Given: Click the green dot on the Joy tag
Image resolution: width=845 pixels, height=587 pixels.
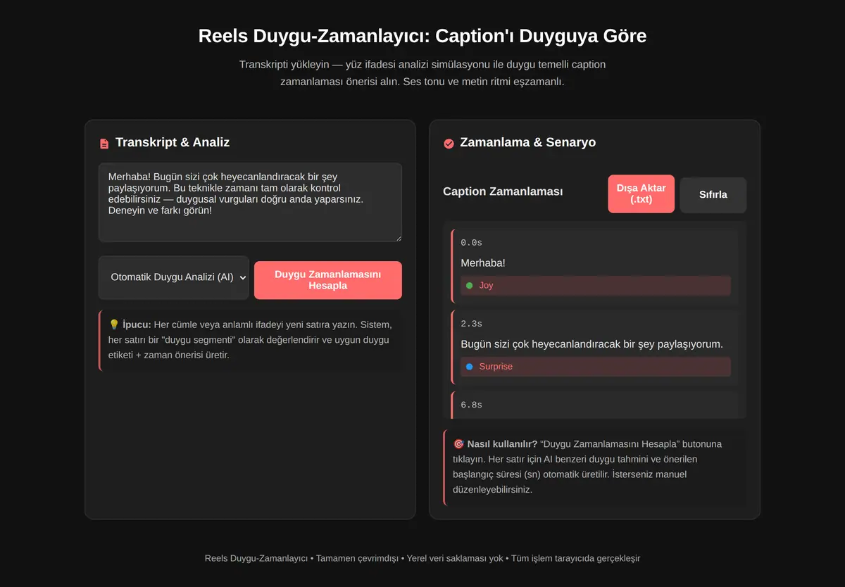Looking at the screenshot, I should [x=469, y=286].
